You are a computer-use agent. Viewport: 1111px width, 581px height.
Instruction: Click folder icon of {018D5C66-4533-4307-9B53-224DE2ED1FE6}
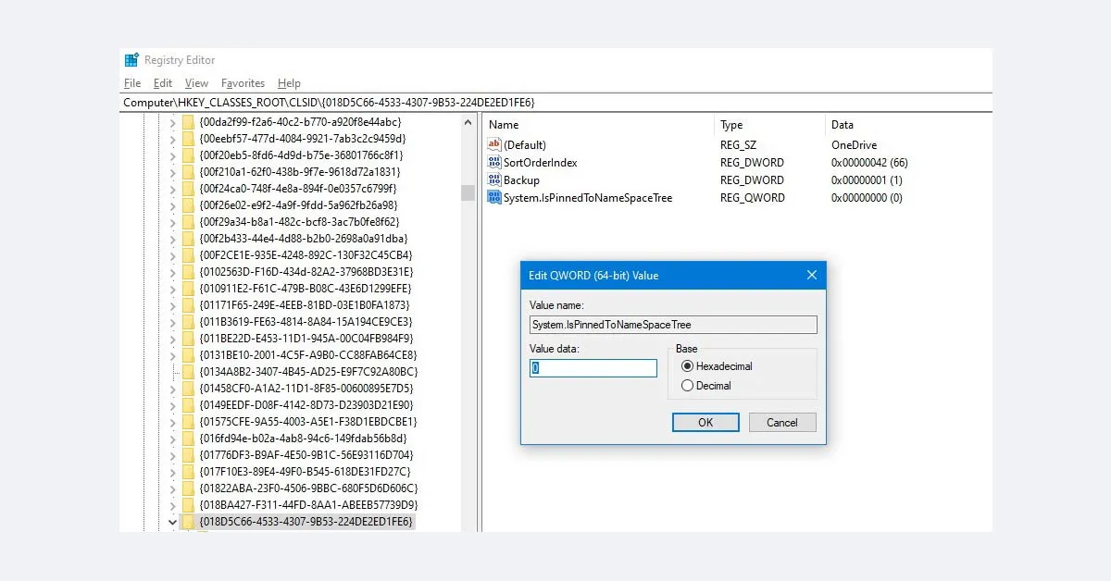pos(188,522)
